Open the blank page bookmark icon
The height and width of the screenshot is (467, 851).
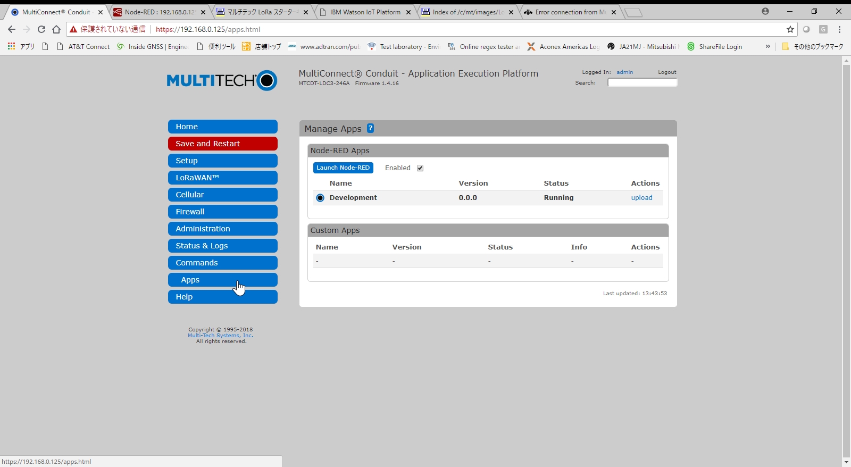pyautogui.click(x=45, y=46)
